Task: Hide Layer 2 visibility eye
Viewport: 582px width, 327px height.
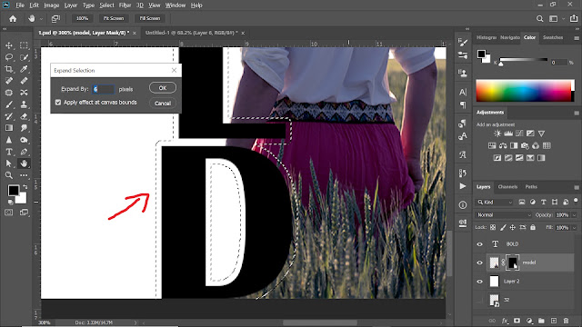Action: (x=479, y=282)
